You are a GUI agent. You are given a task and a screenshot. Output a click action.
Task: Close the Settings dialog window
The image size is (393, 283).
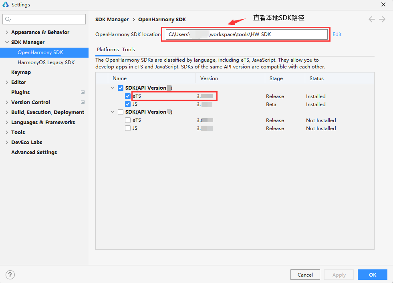click(x=383, y=5)
